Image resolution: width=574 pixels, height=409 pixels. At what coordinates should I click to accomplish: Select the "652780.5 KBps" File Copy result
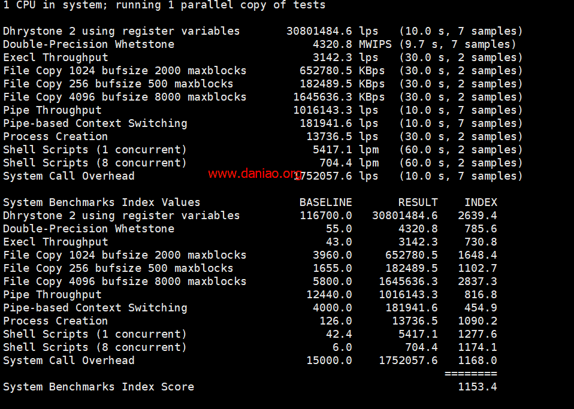342,71
